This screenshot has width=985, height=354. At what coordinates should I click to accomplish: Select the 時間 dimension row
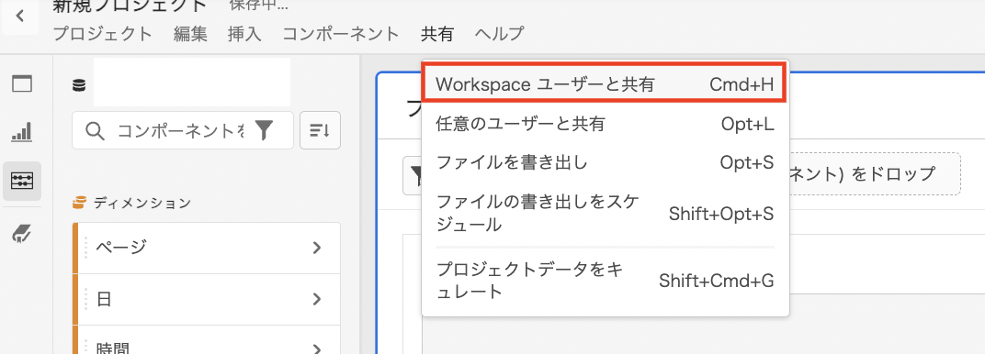point(207,339)
